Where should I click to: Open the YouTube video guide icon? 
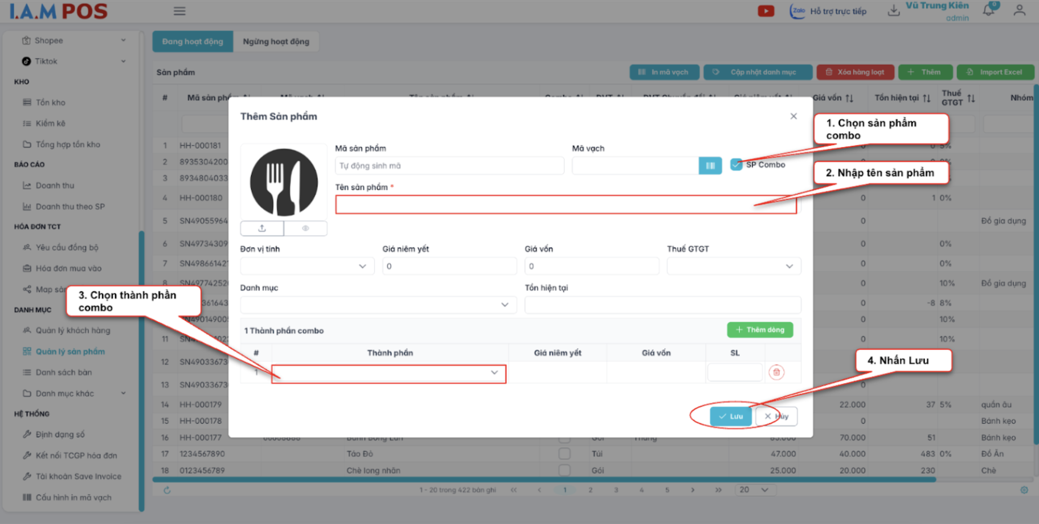(766, 11)
